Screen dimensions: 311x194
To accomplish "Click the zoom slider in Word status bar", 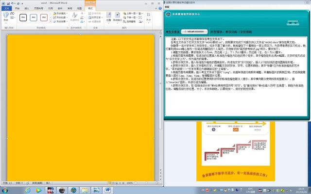I will (147, 183).
